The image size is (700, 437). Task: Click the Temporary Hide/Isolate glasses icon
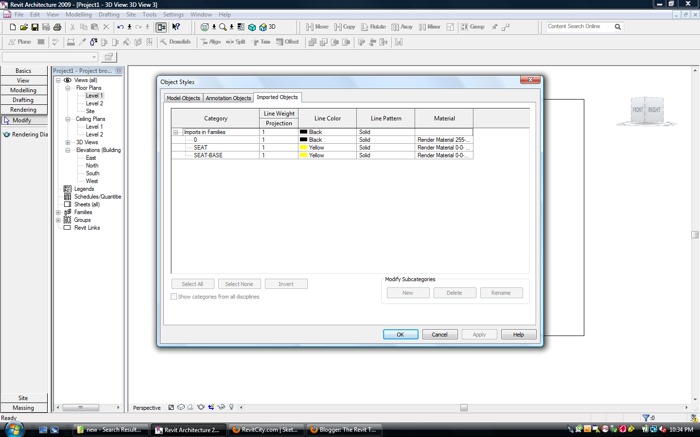(221, 407)
